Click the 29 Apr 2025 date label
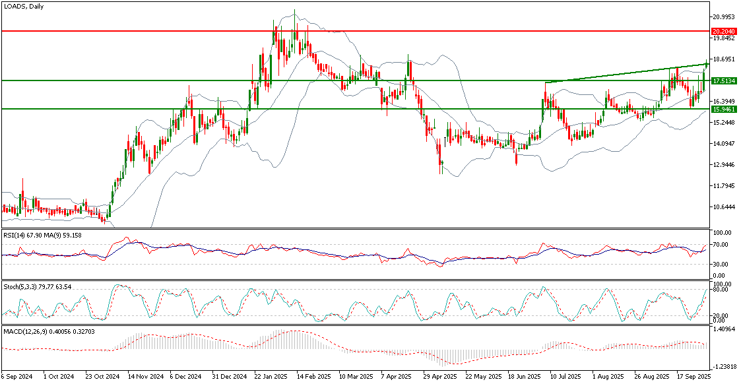The width and height of the screenshot is (741, 384). 439,377
